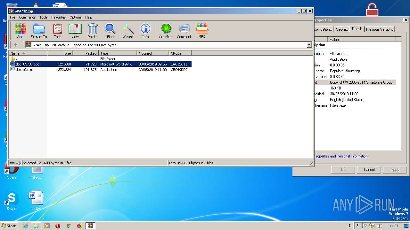Open the Comment toolbar icon
This screenshot has height=230, width=410.
click(x=184, y=31)
